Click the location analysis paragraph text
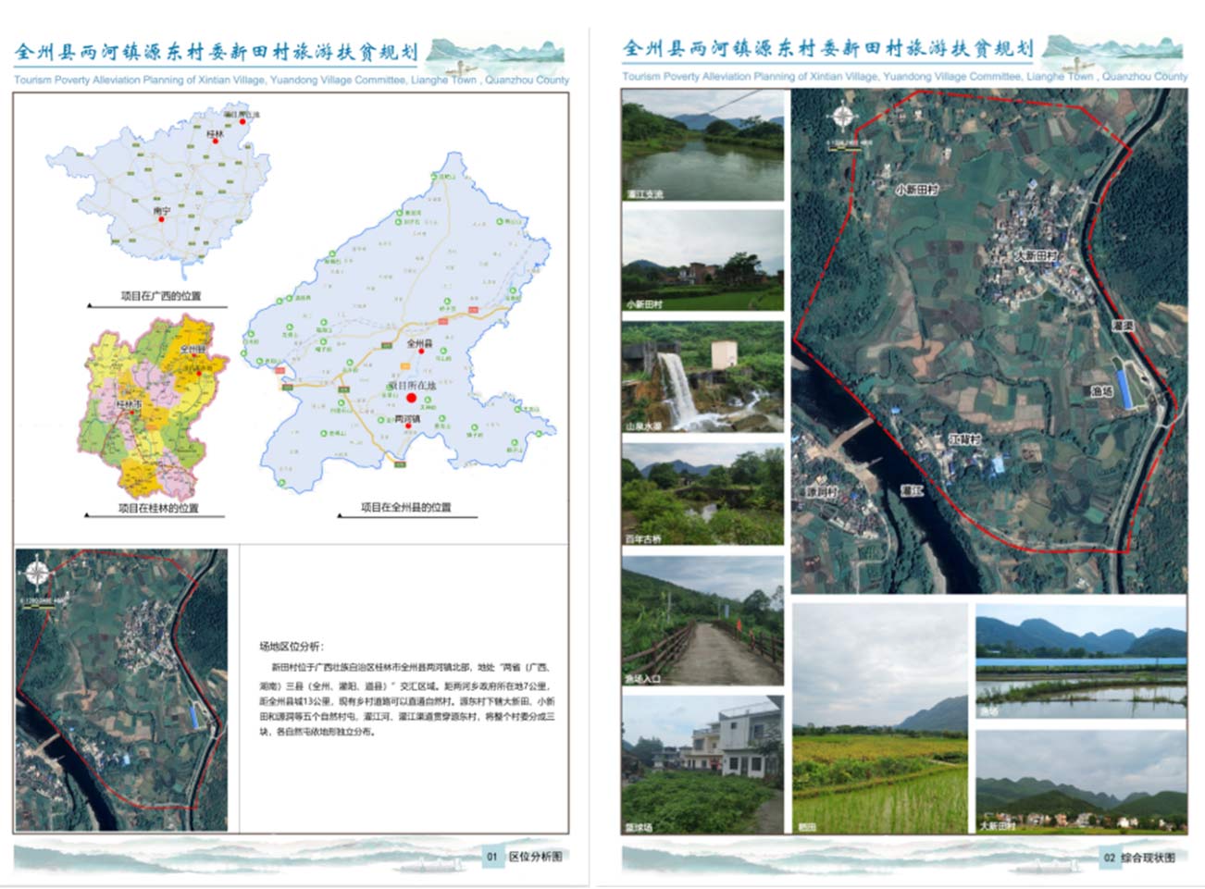Viewport: 1205px width, 889px height. [x=407, y=698]
